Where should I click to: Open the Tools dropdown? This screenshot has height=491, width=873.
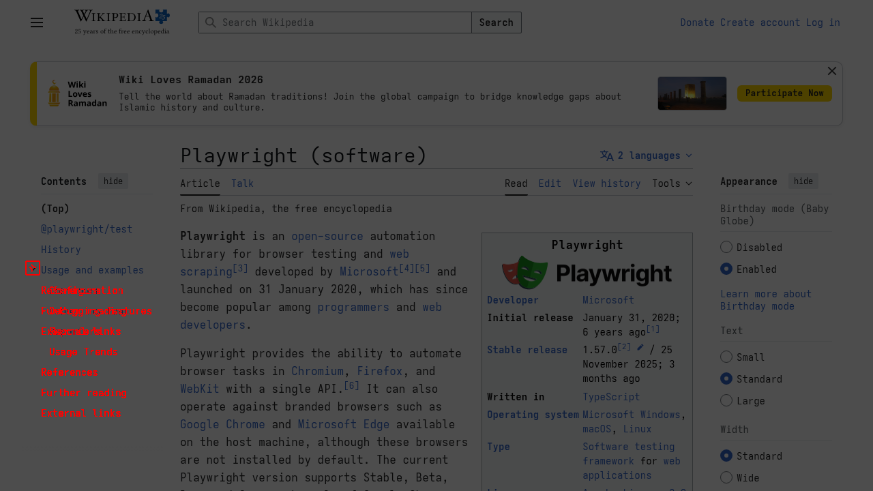pyautogui.click(x=671, y=183)
